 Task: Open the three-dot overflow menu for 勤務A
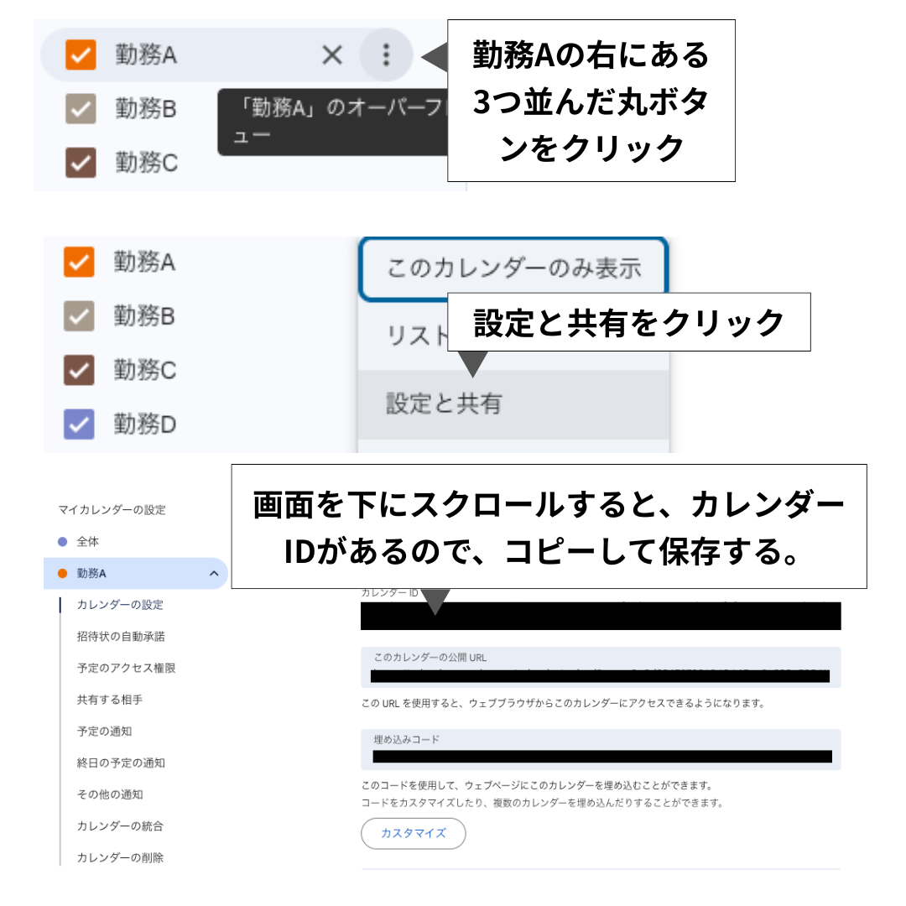pos(386,55)
